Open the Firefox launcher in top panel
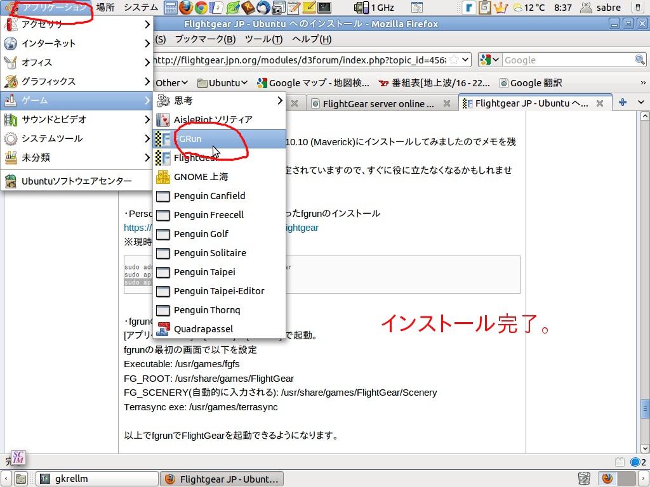Screen dimensions: 650x487 click(186, 7)
